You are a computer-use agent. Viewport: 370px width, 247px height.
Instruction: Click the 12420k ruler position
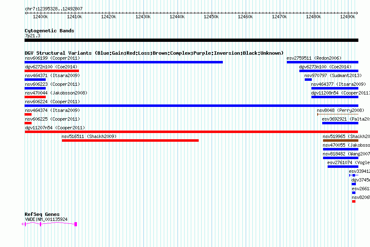click(109, 17)
